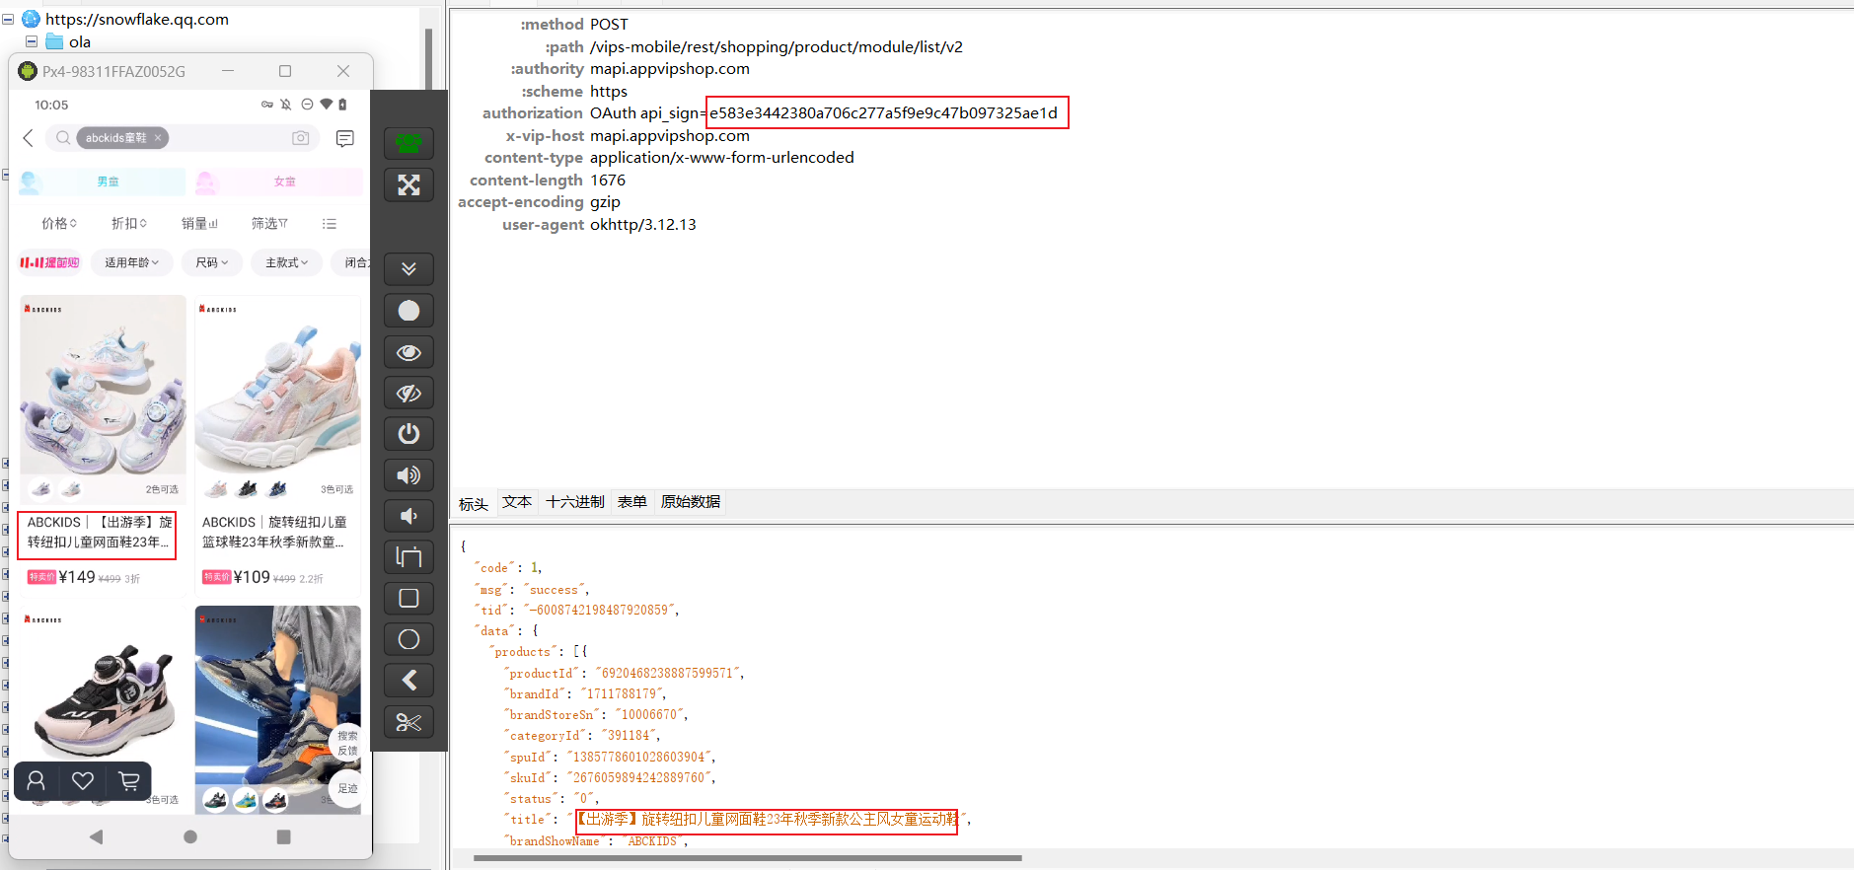Open the 适用年龄 dropdown filter
The height and width of the screenshot is (870, 1854).
click(132, 262)
